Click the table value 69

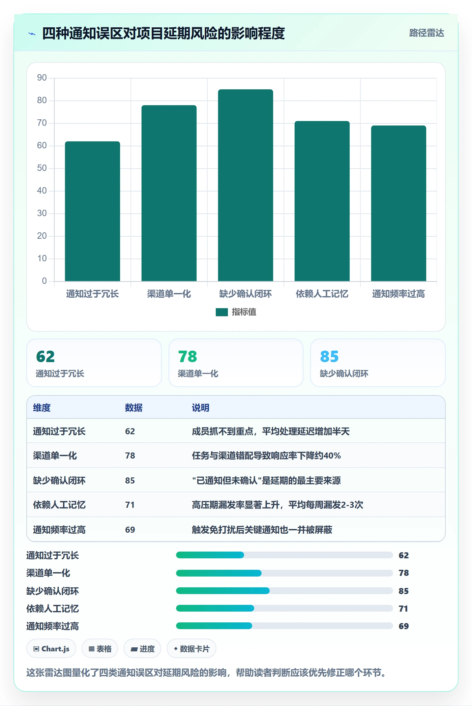click(x=130, y=530)
